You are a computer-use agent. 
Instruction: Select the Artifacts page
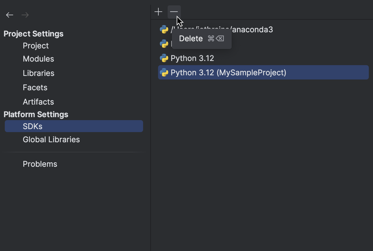(38, 102)
